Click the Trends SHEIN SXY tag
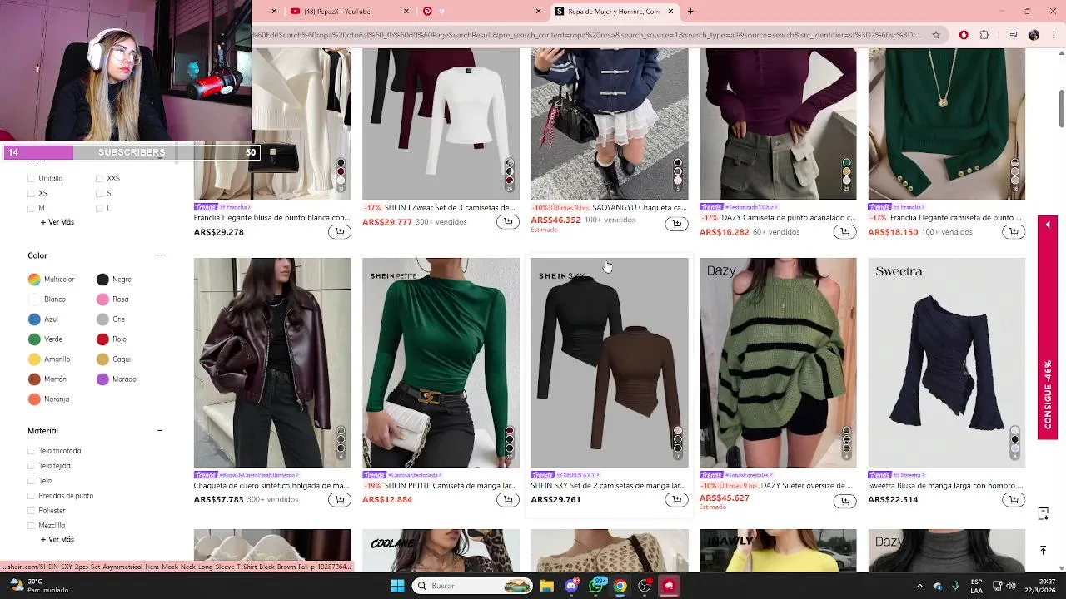The height and width of the screenshot is (599, 1066). (565, 475)
